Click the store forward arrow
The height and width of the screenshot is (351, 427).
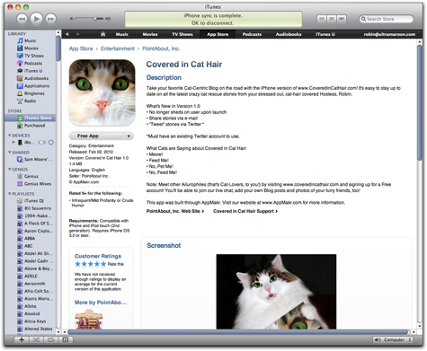[77, 34]
